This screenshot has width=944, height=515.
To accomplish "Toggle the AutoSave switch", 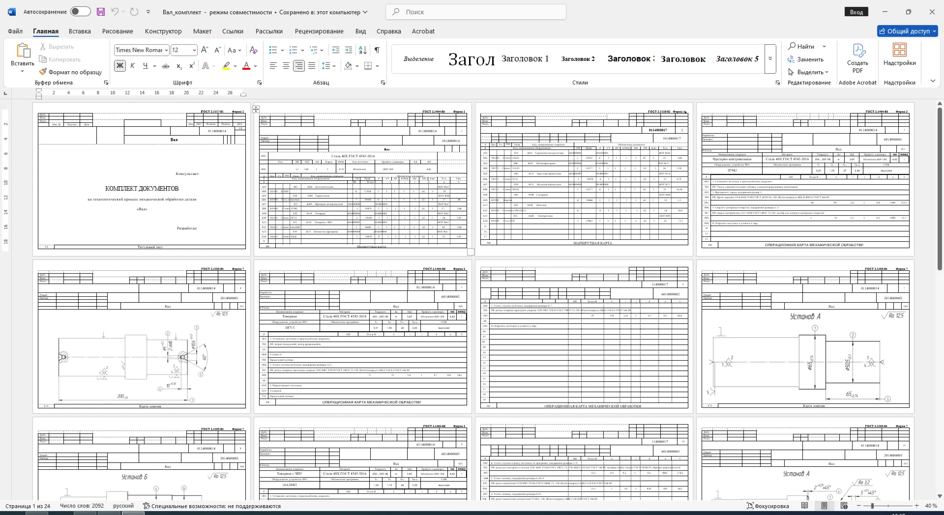I will tap(81, 12).
